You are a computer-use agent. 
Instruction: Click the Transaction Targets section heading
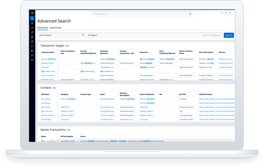pos(52,46)
